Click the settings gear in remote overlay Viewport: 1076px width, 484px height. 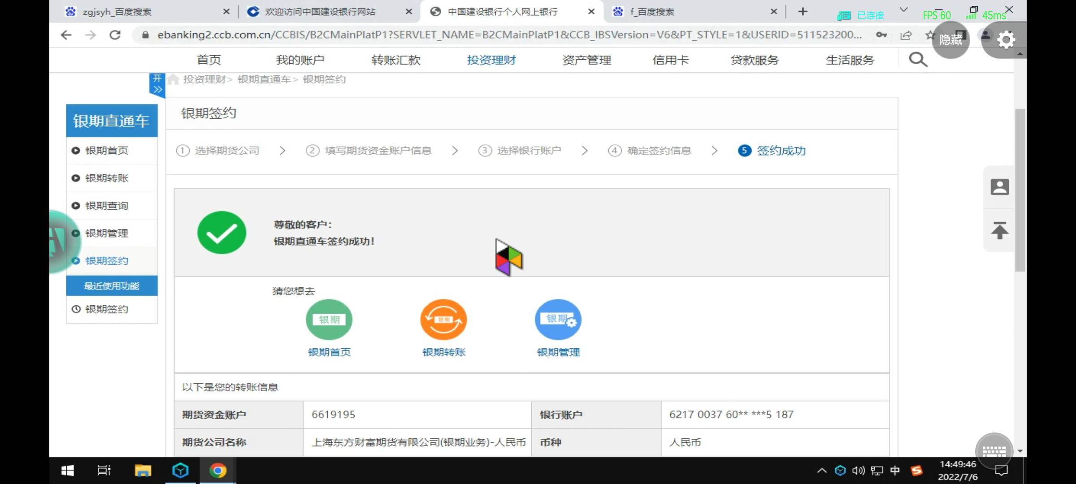click(1006, 40)
